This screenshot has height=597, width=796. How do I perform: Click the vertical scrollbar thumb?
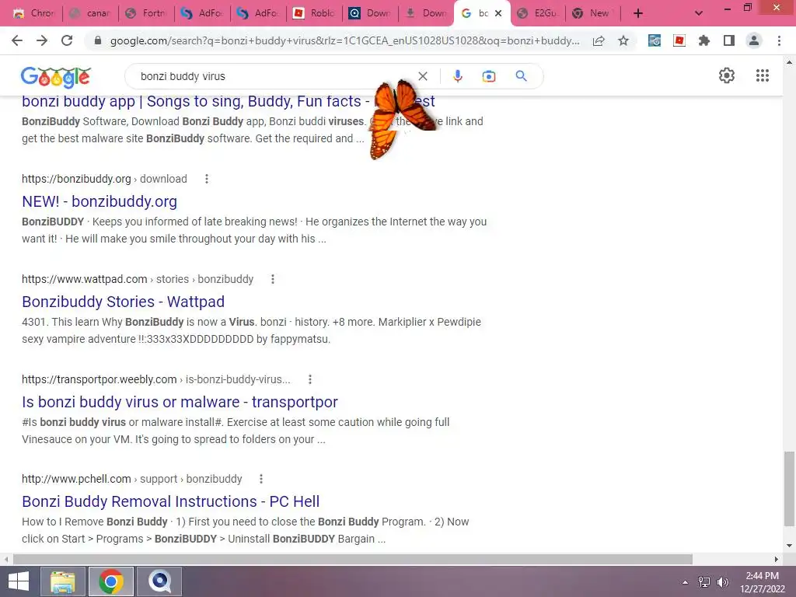tap(789, 488)
